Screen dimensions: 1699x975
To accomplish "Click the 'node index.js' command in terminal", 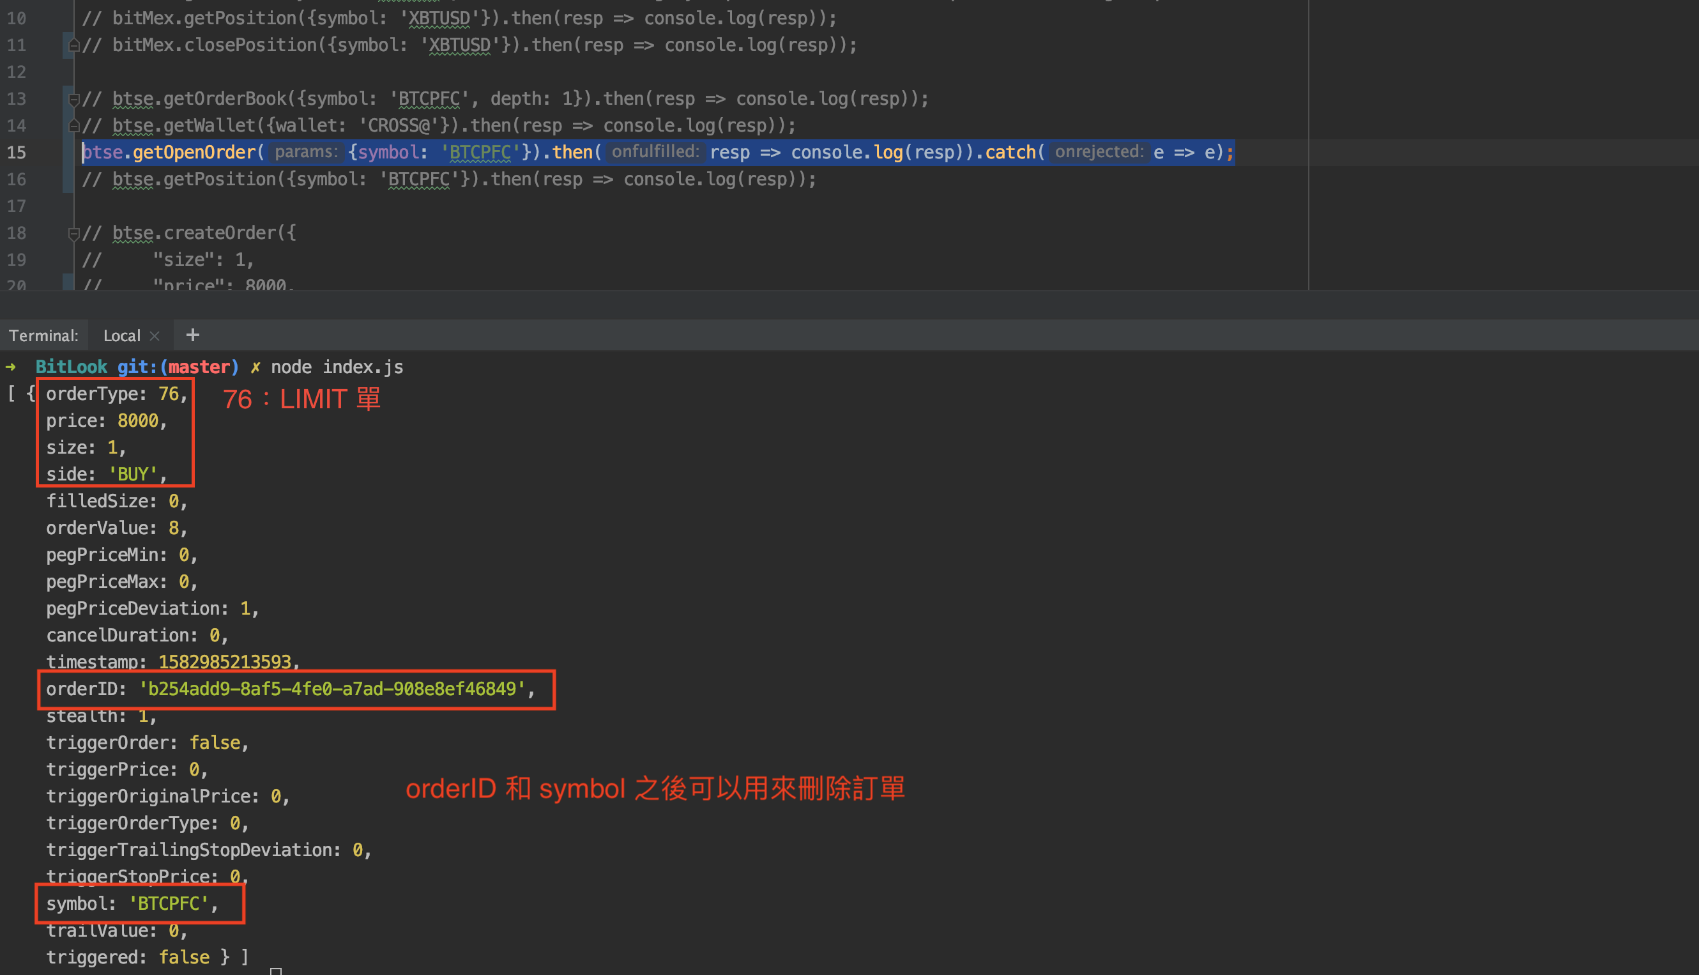I will [x=337, y=367].
